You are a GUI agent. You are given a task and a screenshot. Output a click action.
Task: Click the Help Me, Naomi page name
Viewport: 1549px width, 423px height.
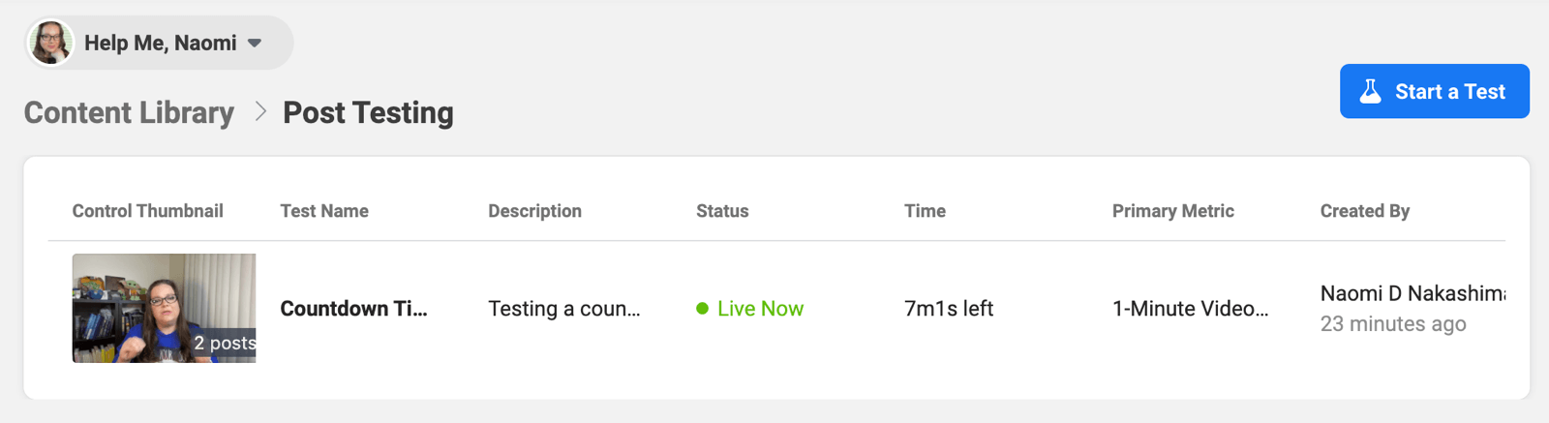pos(160,44)
